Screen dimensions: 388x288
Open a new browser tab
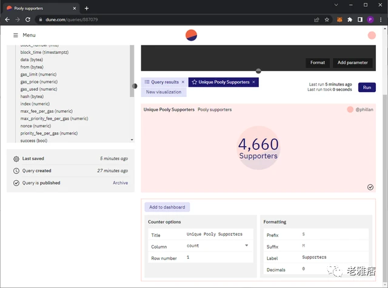[86, 8]
